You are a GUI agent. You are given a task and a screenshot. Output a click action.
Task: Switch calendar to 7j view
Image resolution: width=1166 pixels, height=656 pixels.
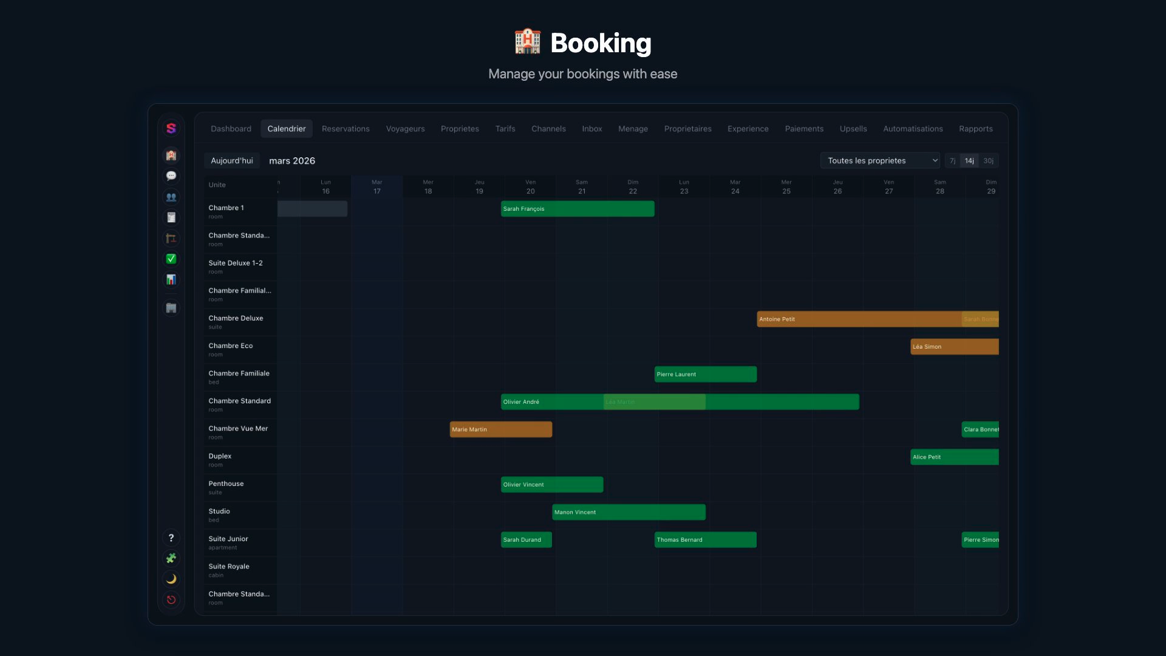click(952, 161)
